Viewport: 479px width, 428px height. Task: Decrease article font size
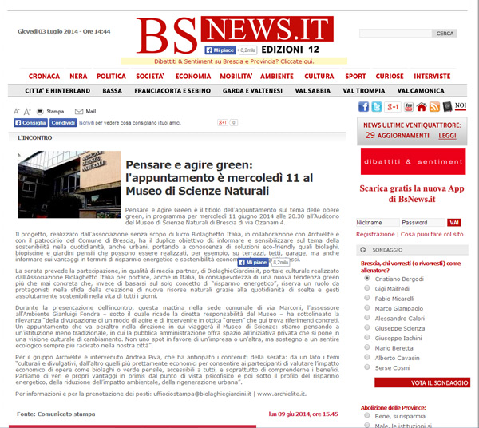(17, 112)
